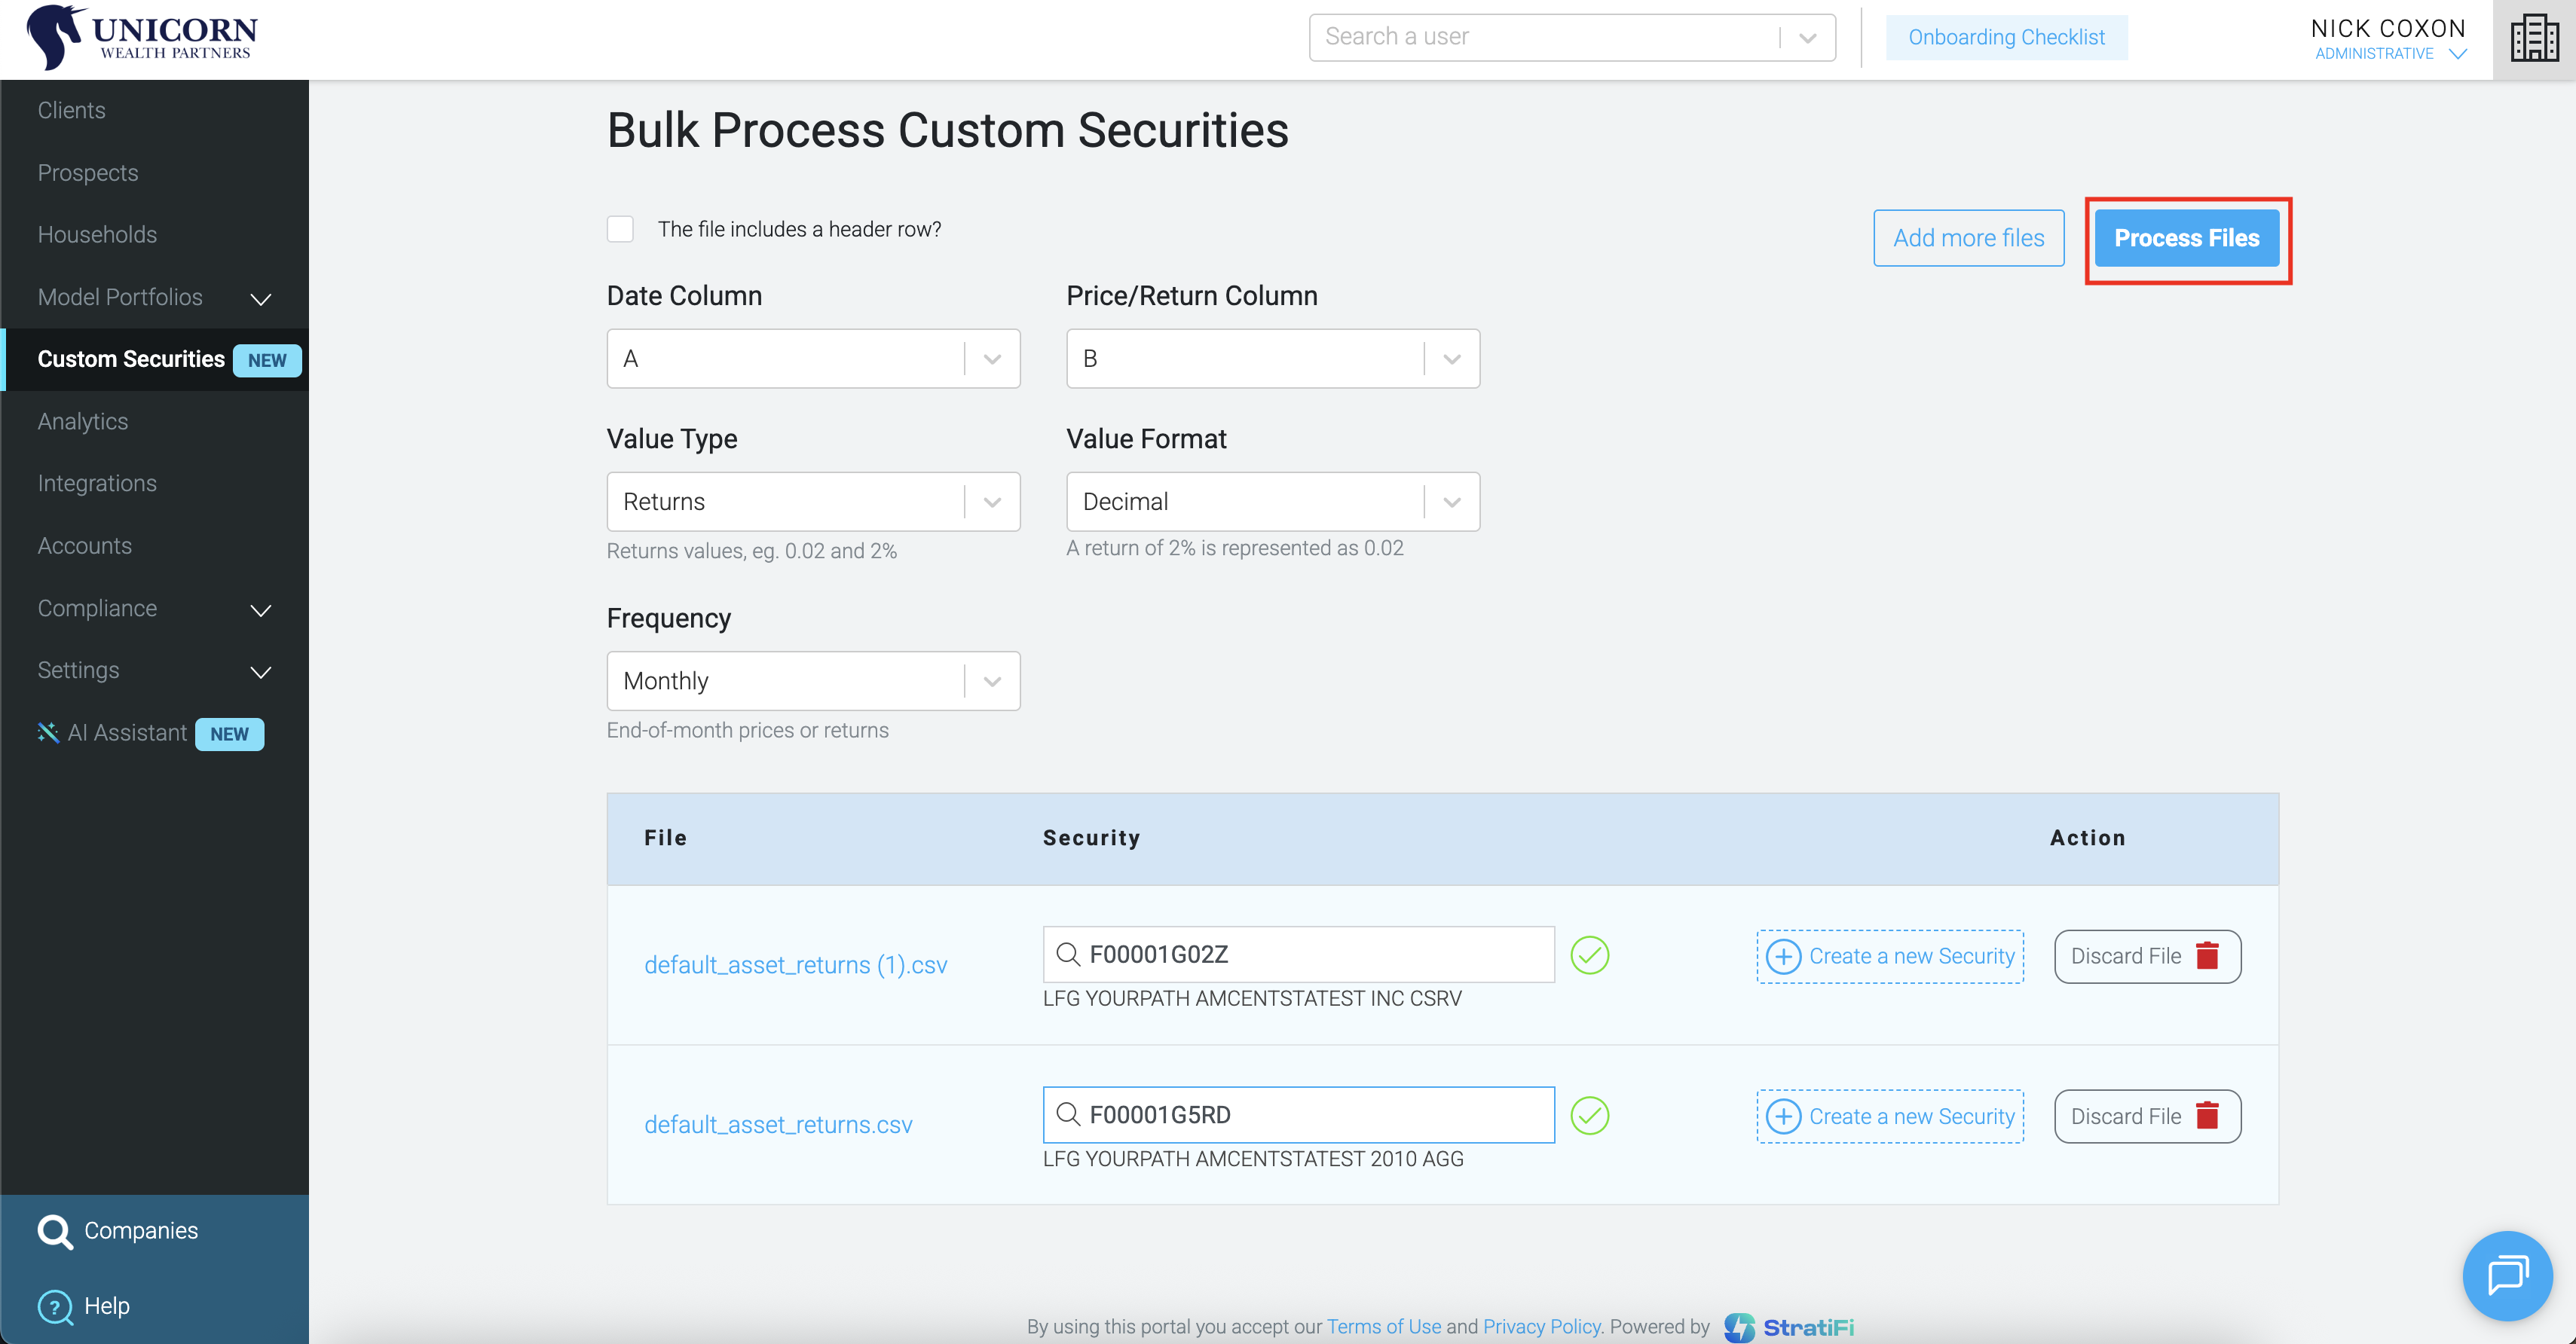2576x1344 pixels.
Task: Discard the default_asset_returns (1).csv file
Action: (x=2147, y=956)
